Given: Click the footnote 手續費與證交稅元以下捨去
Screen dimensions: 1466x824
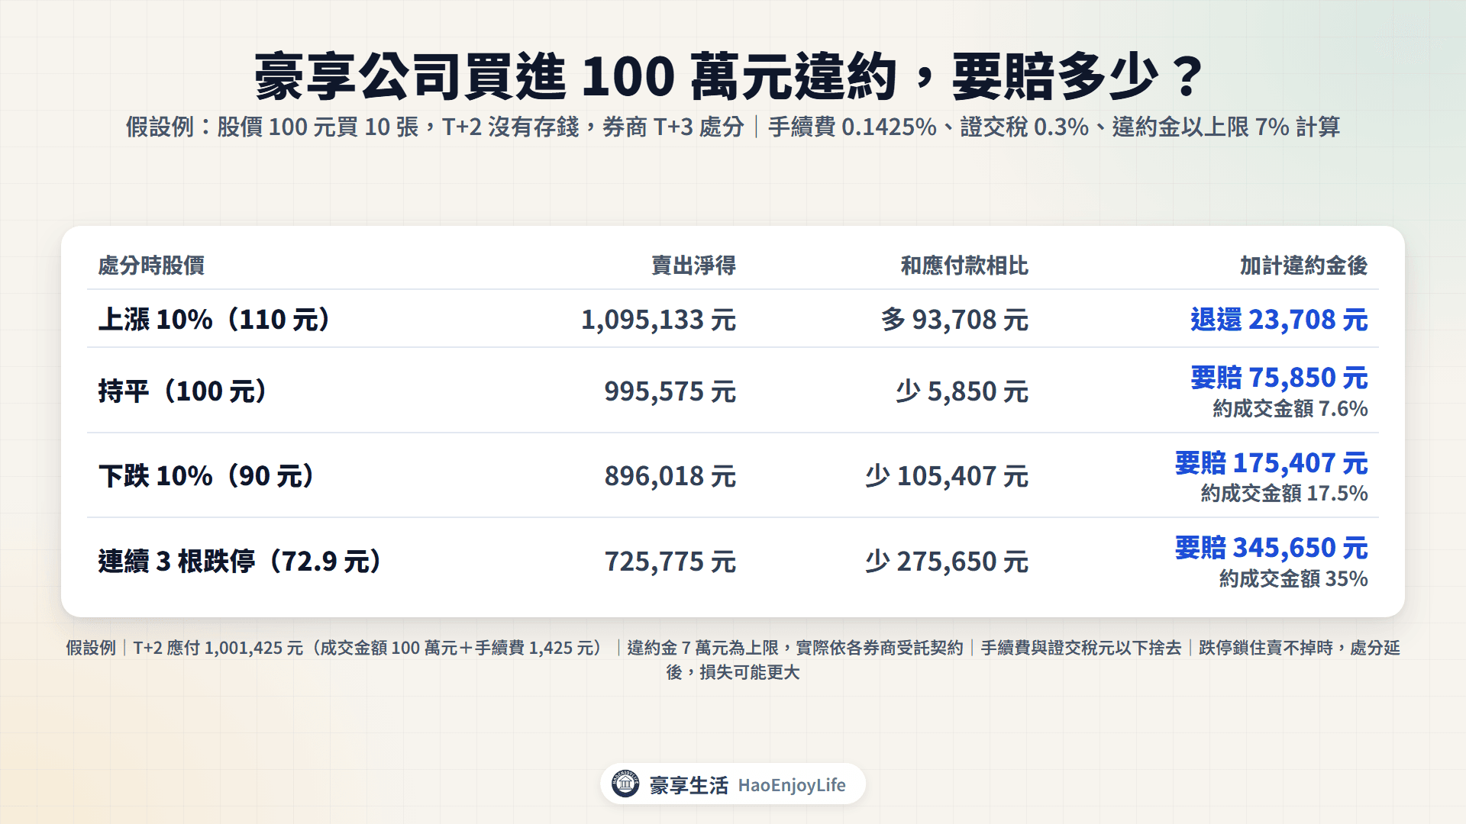Looking at the screenshot, I should 1080,648.
